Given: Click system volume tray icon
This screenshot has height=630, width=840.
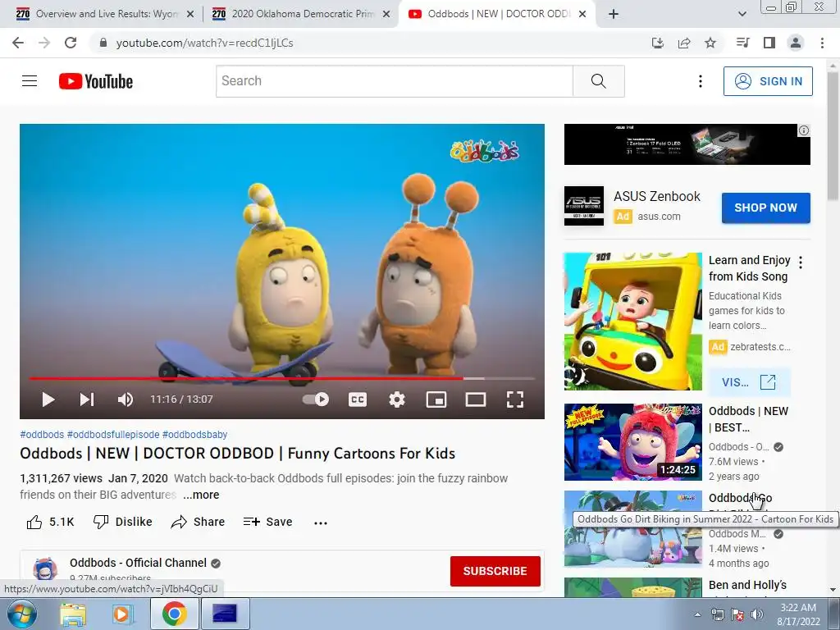Looking at the screenshot, I should [757, 614].
